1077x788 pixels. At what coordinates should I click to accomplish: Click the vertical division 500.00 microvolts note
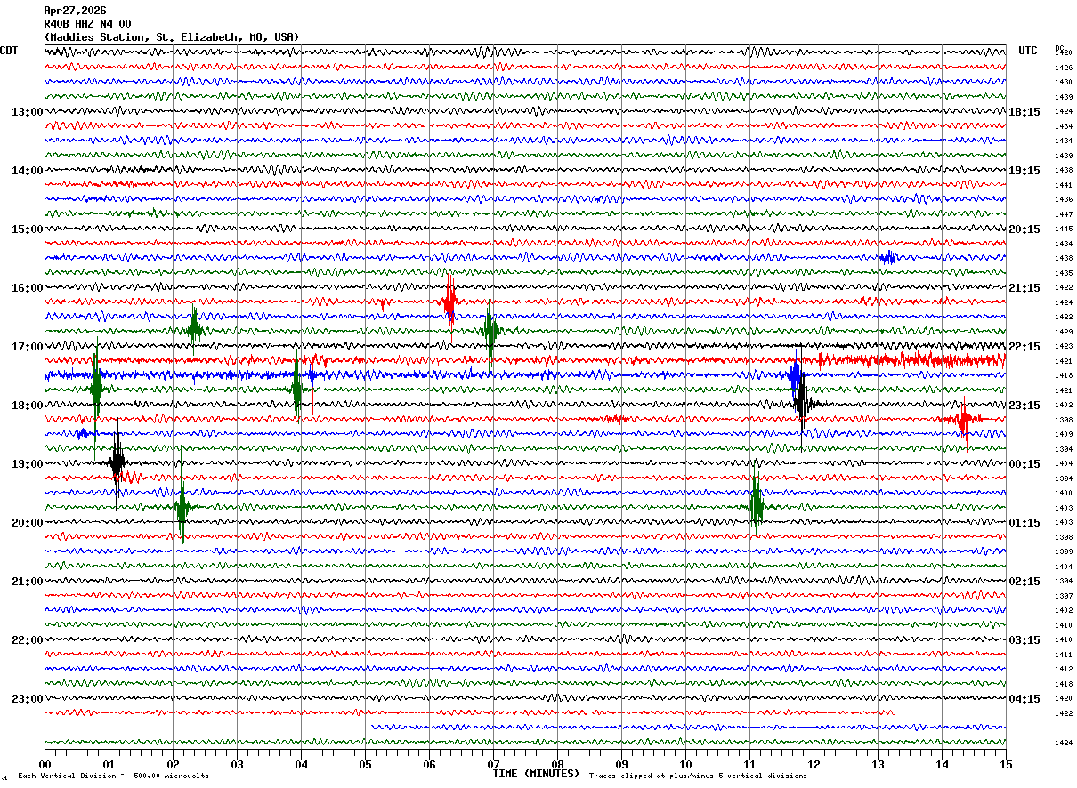[x=113, y=776]
